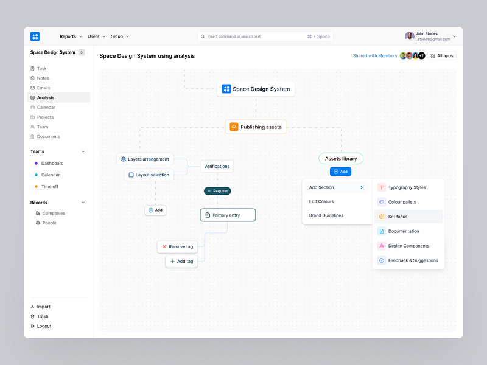Click the layers icon on Layers arrangement node

(x=124, y=159)
